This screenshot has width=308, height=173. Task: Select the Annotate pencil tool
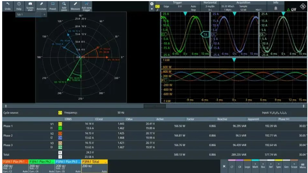(x=41, y=4)
